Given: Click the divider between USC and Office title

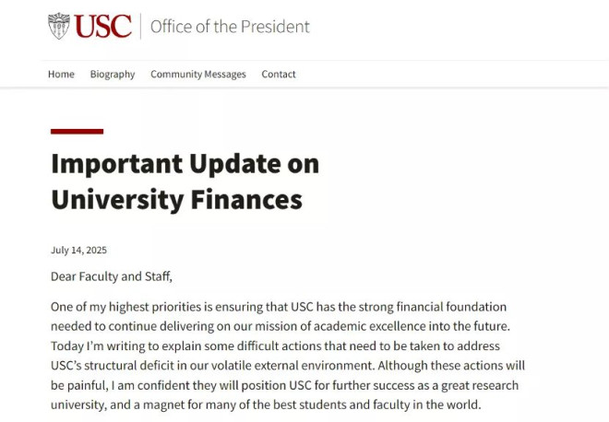Looking at the screenshot, I should point(140,26).
